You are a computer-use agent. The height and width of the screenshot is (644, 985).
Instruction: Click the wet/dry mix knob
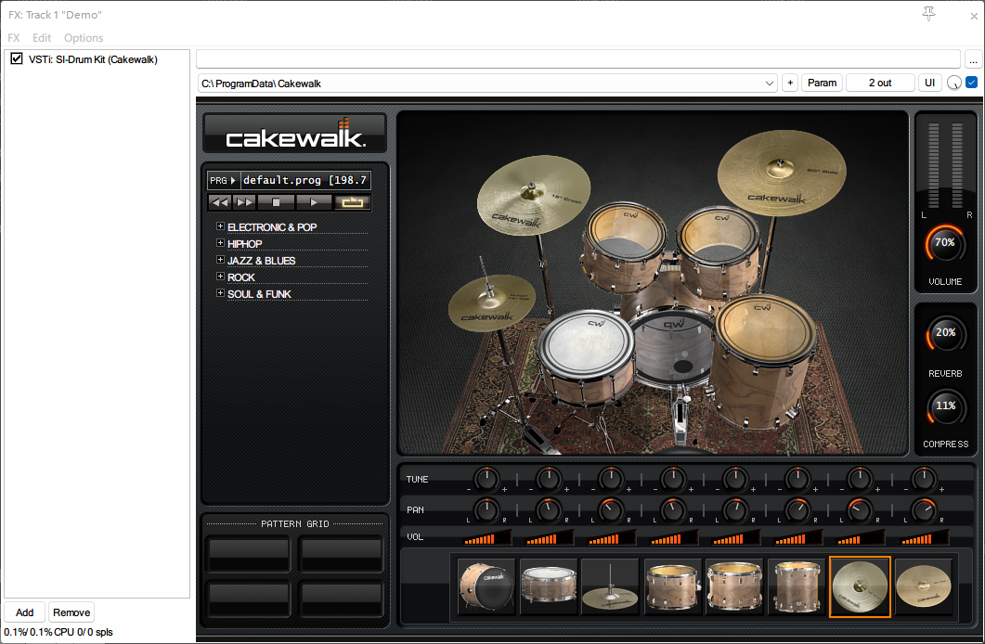(x=953, y=83)
